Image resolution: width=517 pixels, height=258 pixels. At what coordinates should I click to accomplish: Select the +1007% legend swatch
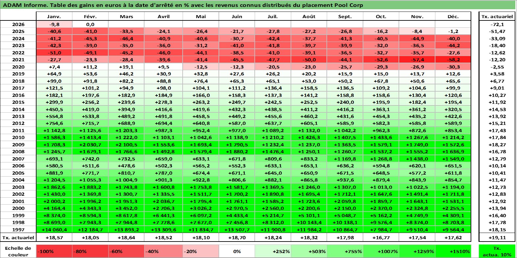(381, 251)
